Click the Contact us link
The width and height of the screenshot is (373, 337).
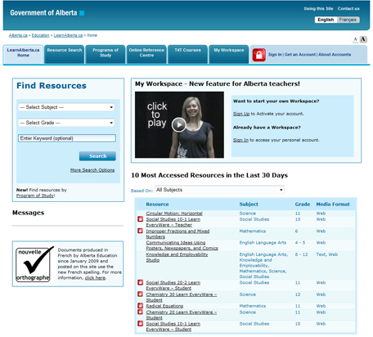pyautogui.click(x=348, y=9)
